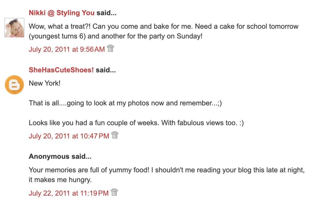The height and width of the screenshot is (207, 317).
Task: Click the "Looks like you had a fun" line
Action: point(136,123)
